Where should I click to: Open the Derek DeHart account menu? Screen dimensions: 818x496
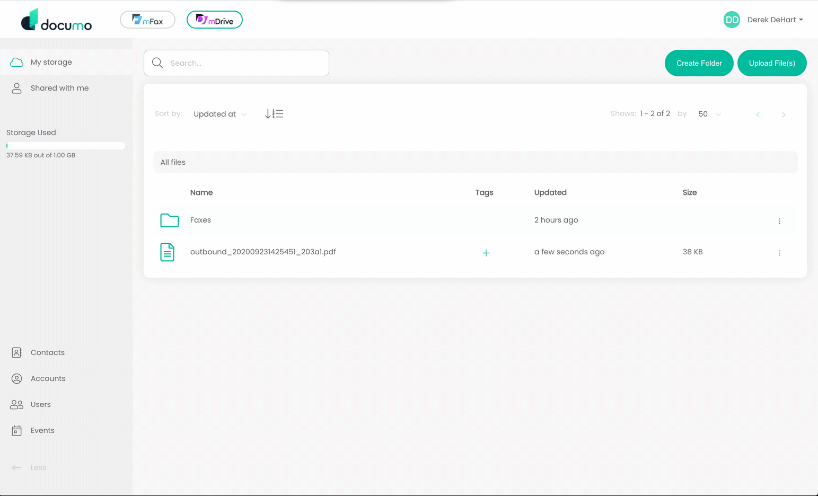[x=775, y=20]
